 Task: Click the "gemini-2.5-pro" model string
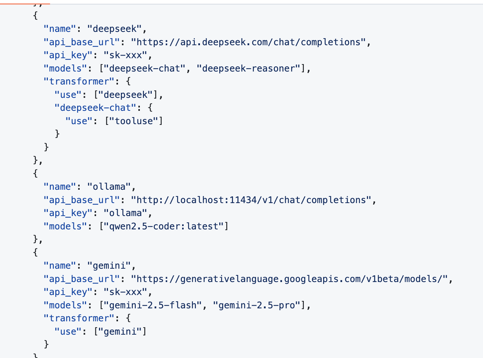click(x=256, y=305)
